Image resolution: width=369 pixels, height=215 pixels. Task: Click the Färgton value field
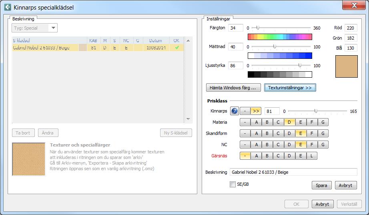pyautogui.click(x=236, y=28)
